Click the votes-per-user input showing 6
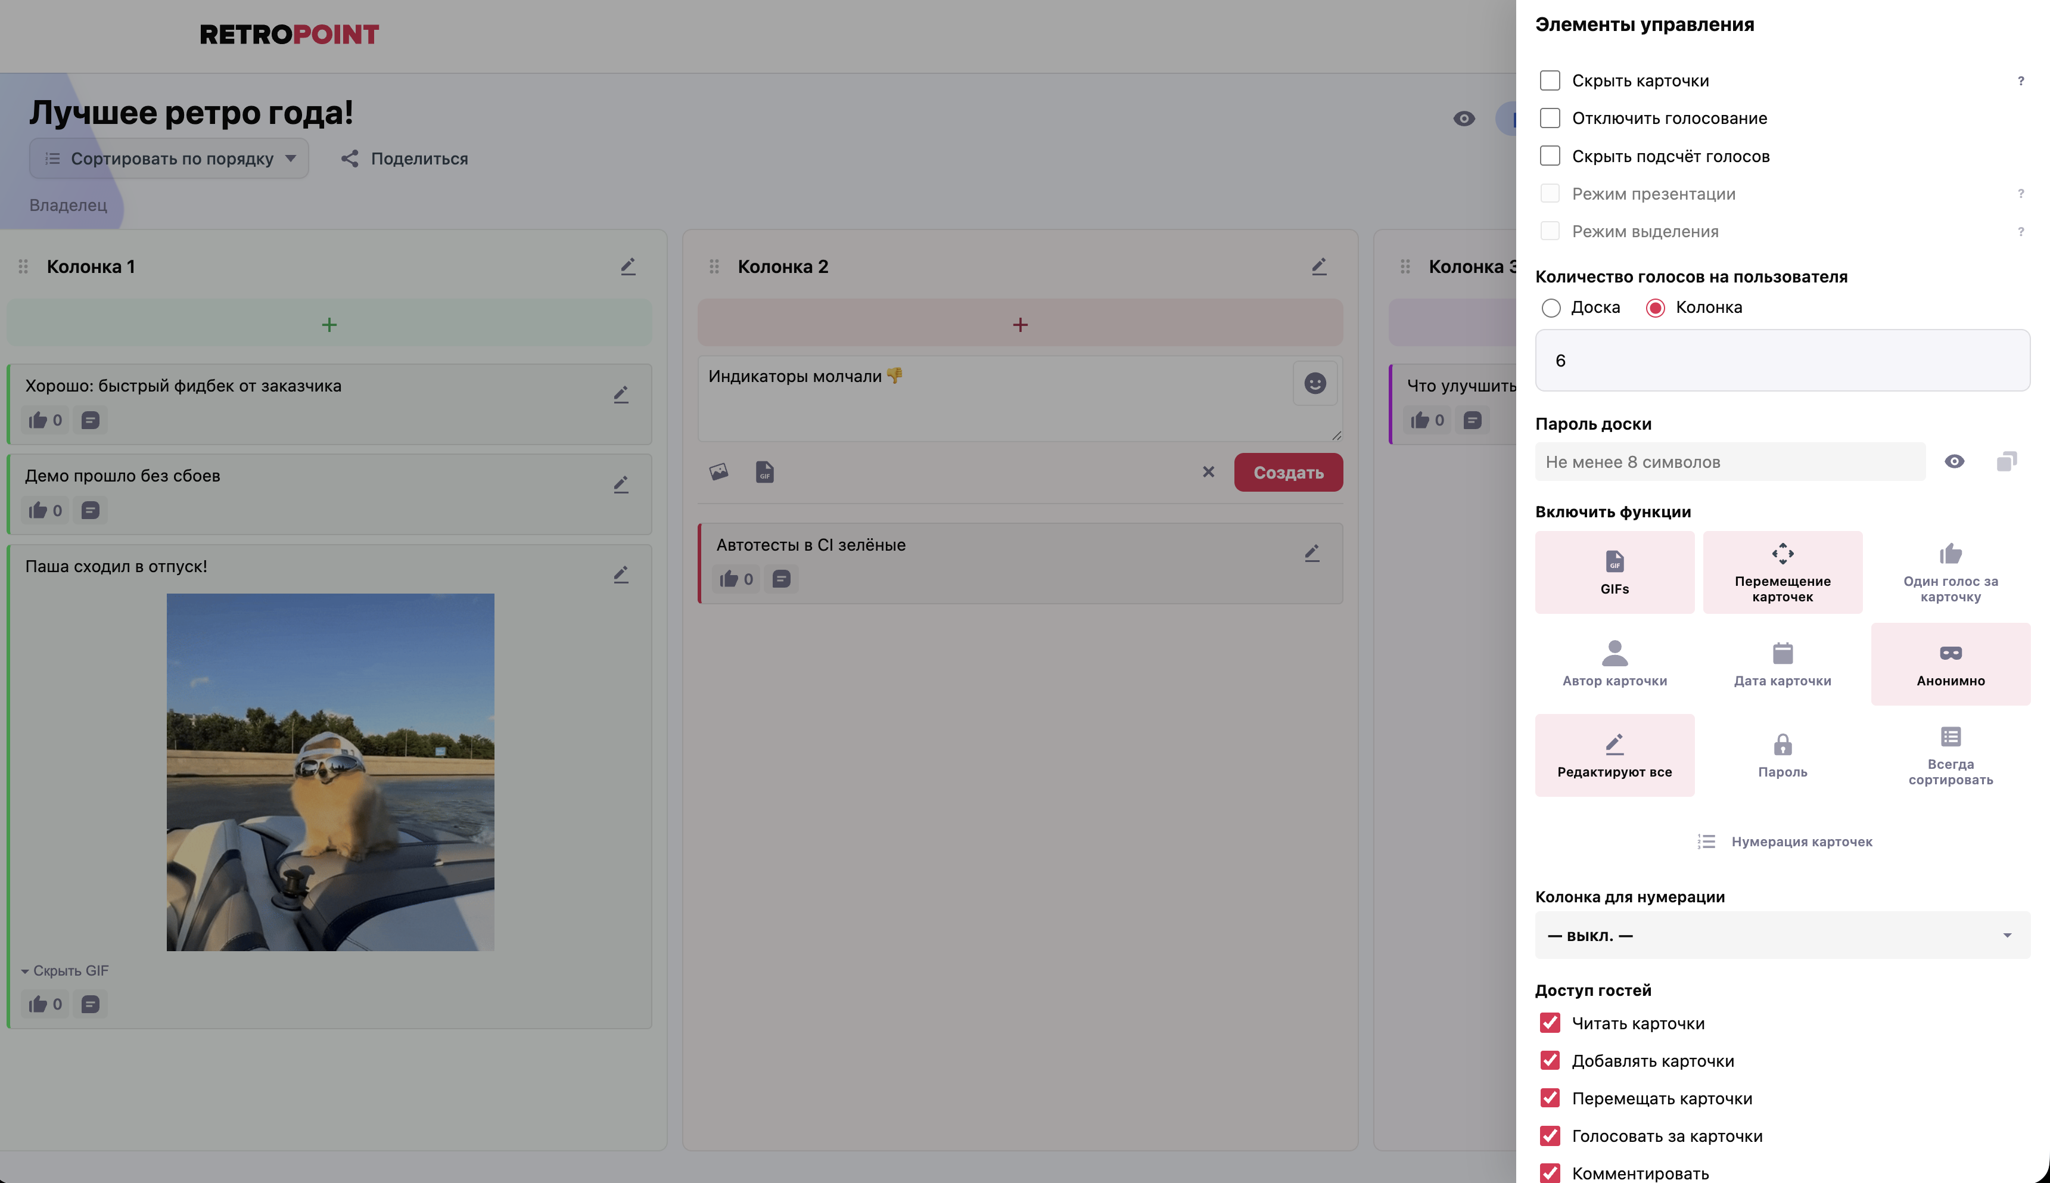This screenshot has height=1183, width=2050. tap(1783, 360)
